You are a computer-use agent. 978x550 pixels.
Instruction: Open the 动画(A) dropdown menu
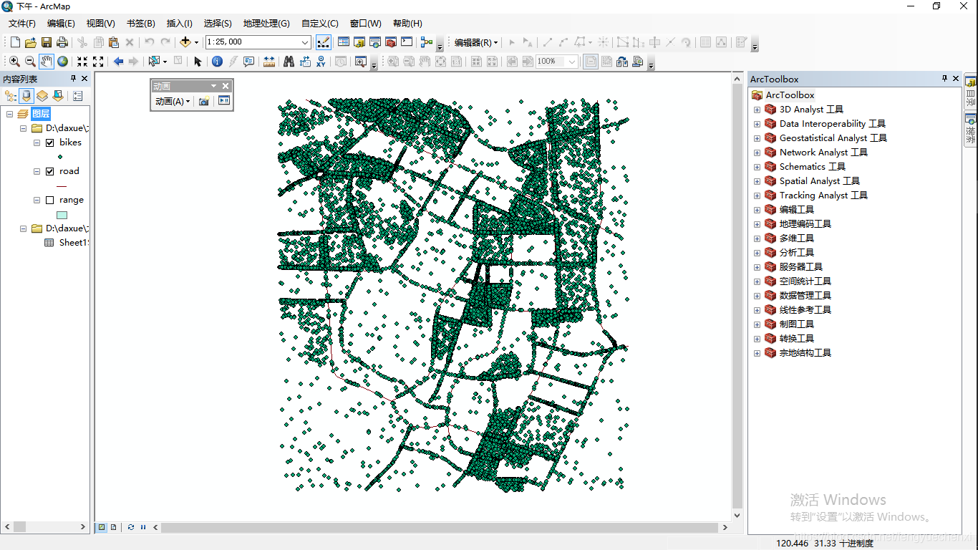tap(173, 102)
